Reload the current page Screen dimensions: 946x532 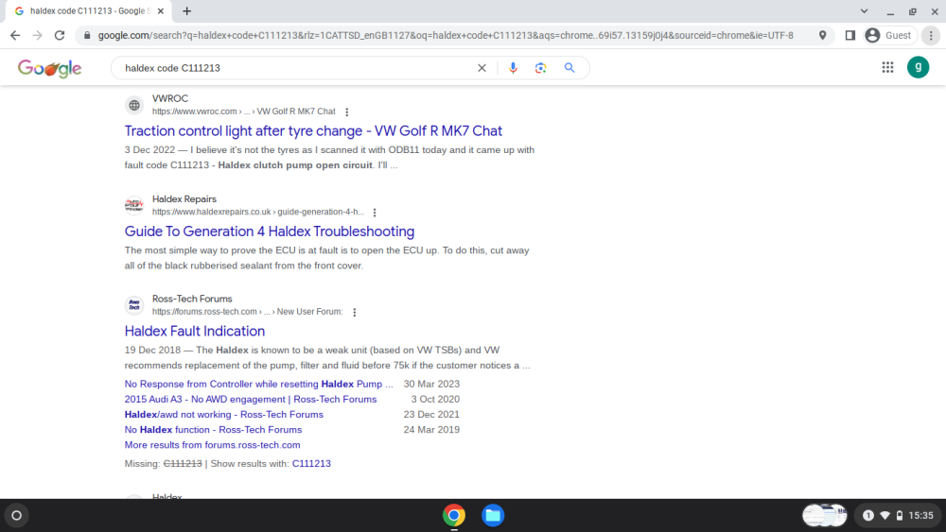point(59,36)
